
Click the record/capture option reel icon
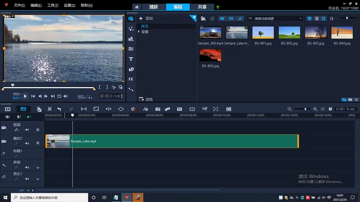click(133, 109)
